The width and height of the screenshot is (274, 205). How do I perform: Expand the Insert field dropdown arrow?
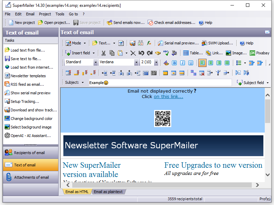coord(94,53)
